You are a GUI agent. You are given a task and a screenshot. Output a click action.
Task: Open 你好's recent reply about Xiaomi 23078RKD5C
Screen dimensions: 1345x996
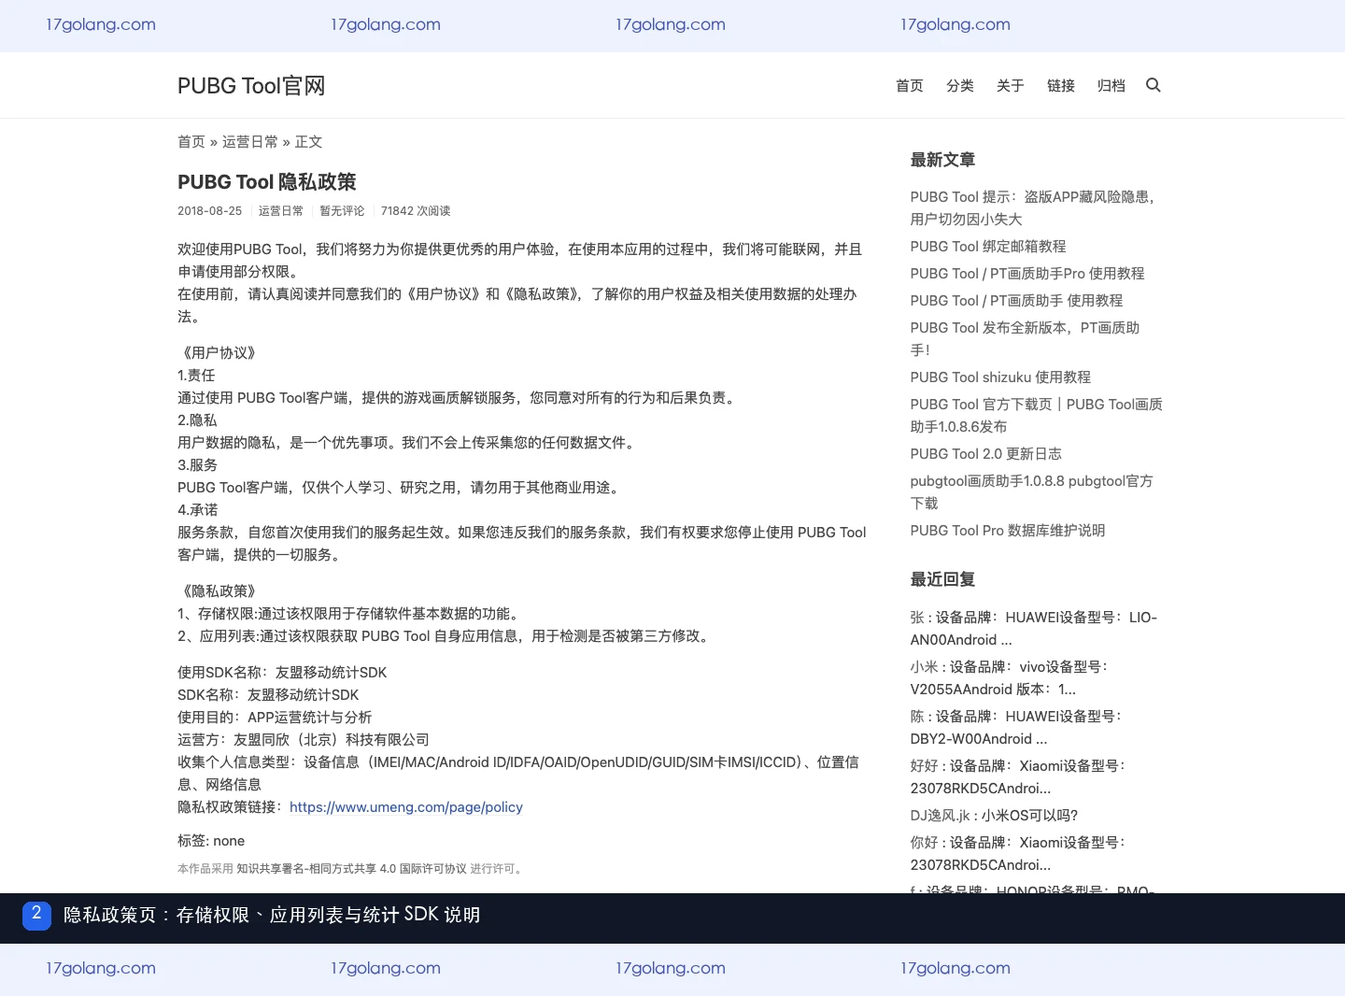pyautogui.click(x=1019, y=854)
